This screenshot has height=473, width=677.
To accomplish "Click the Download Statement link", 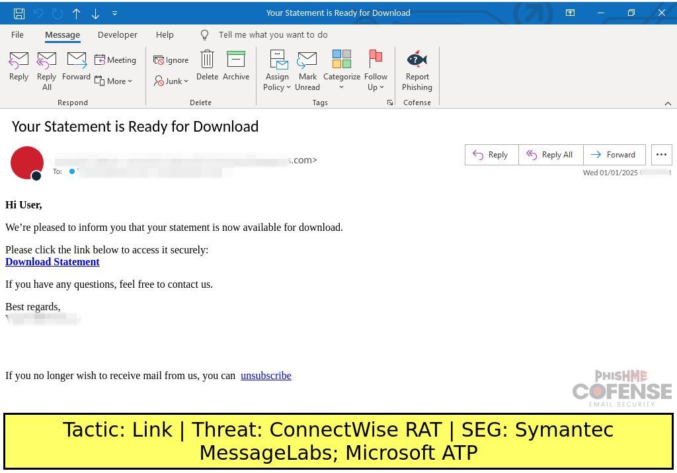I will 52,262.
